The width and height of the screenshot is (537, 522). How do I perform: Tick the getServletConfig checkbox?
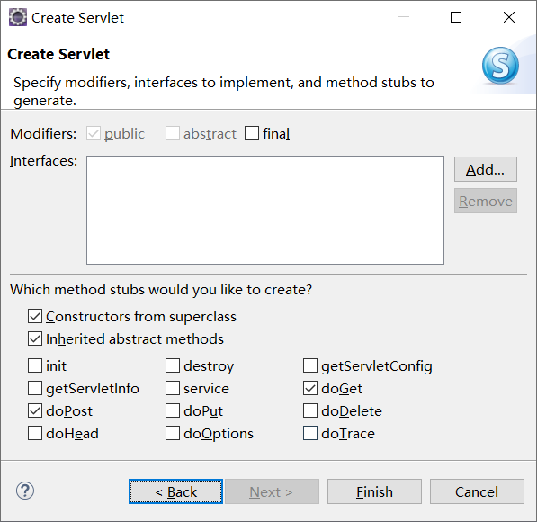(310, 365)
